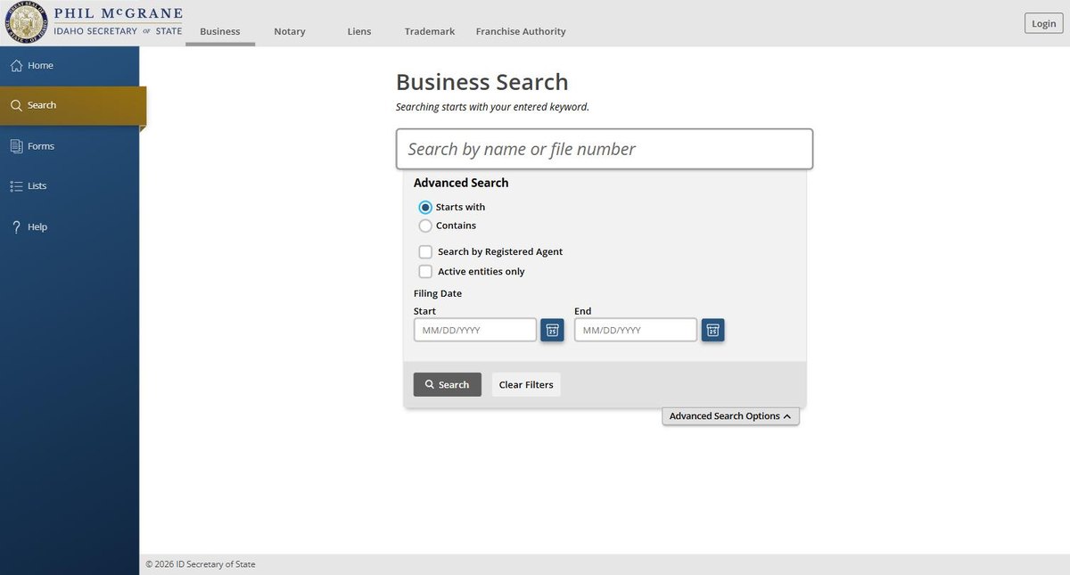The image size is (1070, 575).
Task: Click the dark Search button
Action: pos(448,384)
